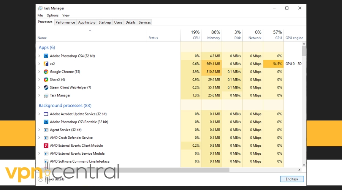Click the 810.2 MB memory cell for Chrome

pyautogui.click(x=212, y=71)
